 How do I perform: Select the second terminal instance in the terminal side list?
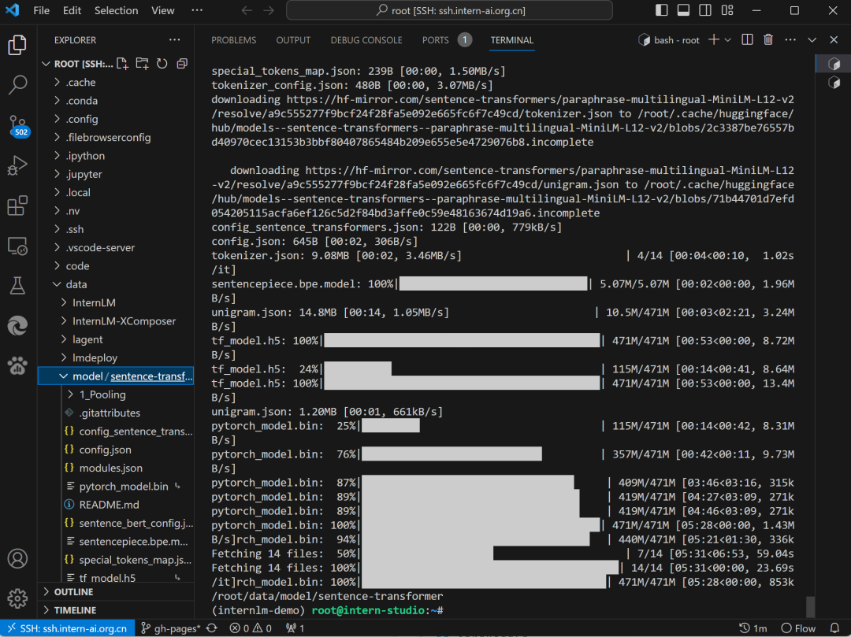(834, 82)
